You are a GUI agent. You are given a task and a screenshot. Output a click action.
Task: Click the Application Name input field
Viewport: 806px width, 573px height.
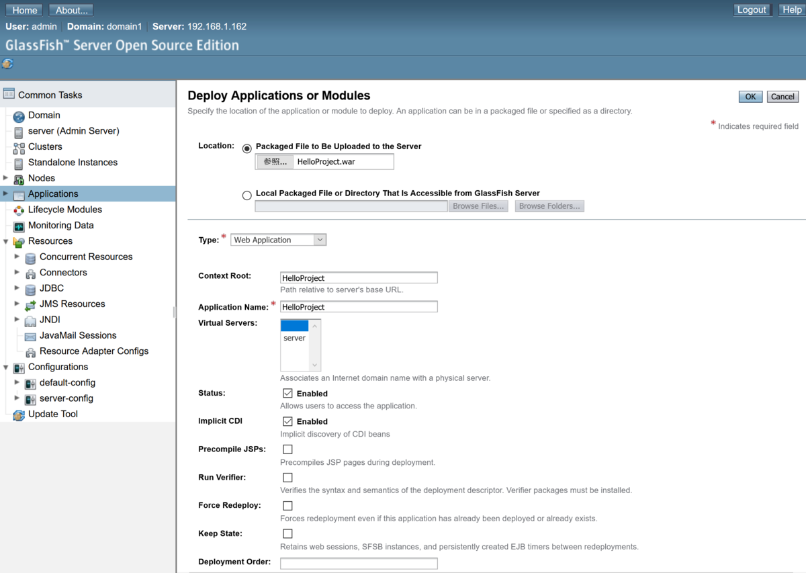point(359,307)
